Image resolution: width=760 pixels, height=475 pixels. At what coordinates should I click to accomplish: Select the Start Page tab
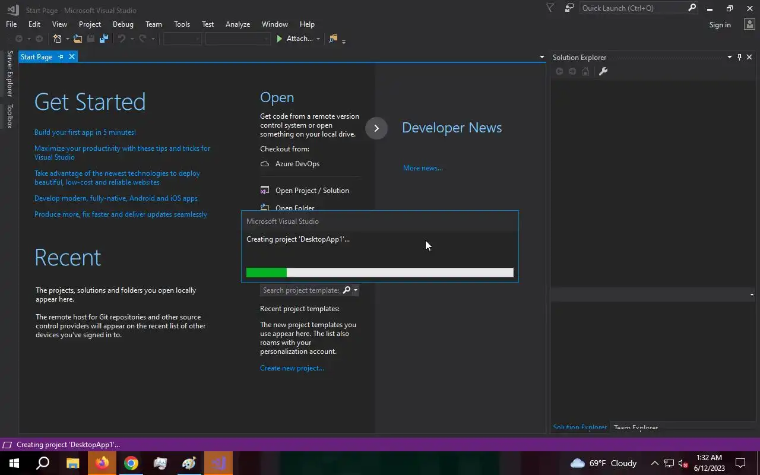[x=37, y=57]
